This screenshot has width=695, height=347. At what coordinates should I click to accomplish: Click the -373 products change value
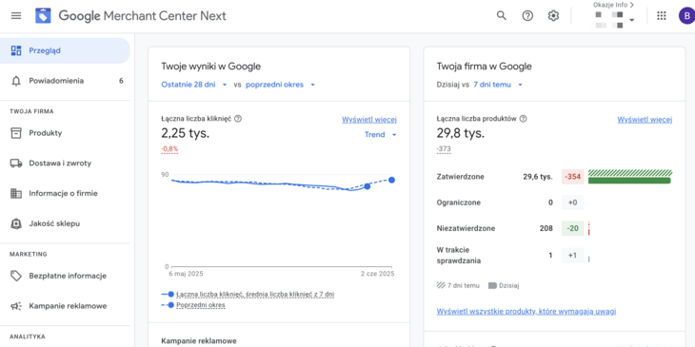click(444, 149)
